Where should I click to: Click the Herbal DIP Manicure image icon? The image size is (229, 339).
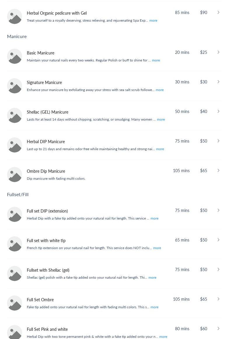point(14,145)
